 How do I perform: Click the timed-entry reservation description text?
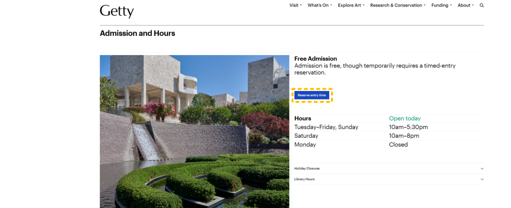[375, 69]
